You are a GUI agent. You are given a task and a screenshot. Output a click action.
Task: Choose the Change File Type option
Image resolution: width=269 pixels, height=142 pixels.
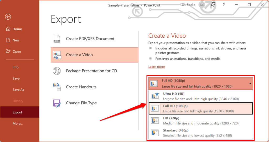click(x=94, y=103)
